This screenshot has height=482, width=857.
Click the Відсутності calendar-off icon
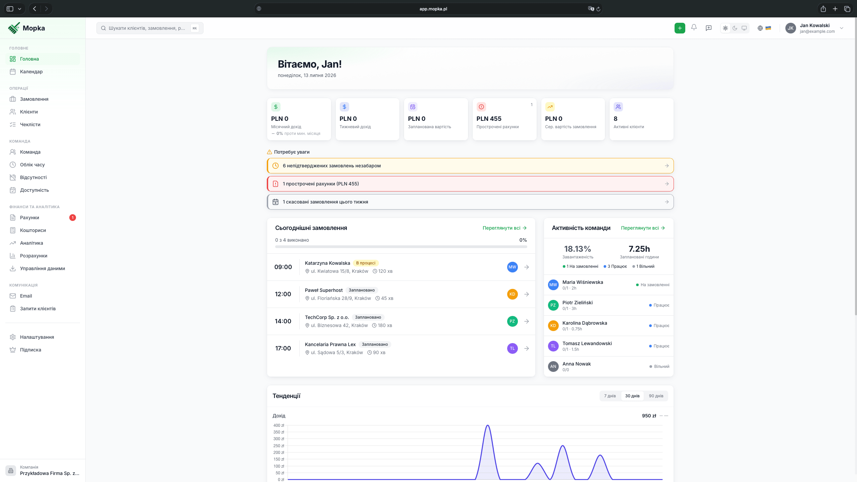(x=13, y=177)
